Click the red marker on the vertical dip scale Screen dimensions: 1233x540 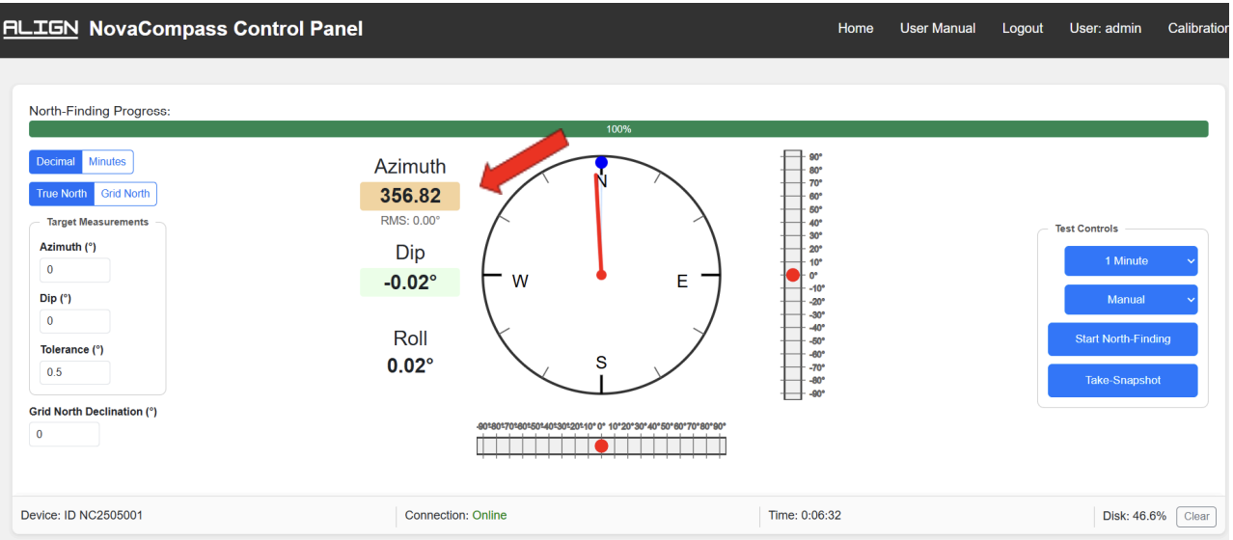click(x=793, y=275)
